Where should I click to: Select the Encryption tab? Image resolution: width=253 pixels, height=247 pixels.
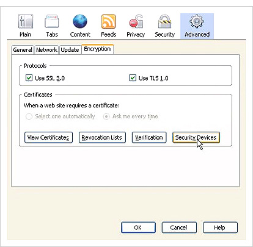click(97, 49)
